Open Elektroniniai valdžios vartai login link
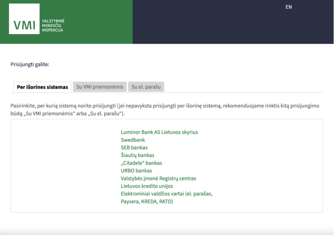 (x=166, y=194)
